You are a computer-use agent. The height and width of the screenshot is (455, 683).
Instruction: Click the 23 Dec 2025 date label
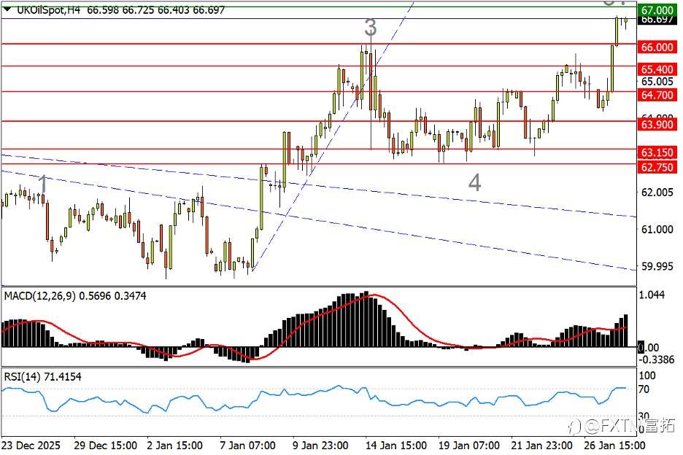tap(31, 446)
